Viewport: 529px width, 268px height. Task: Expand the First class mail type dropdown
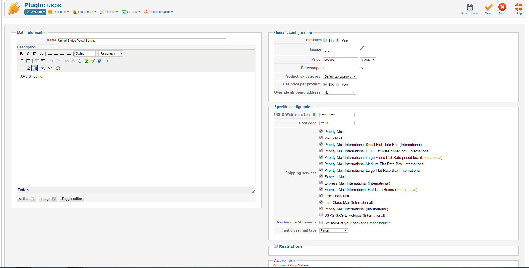pyautogui.click(x=334, y=230)
